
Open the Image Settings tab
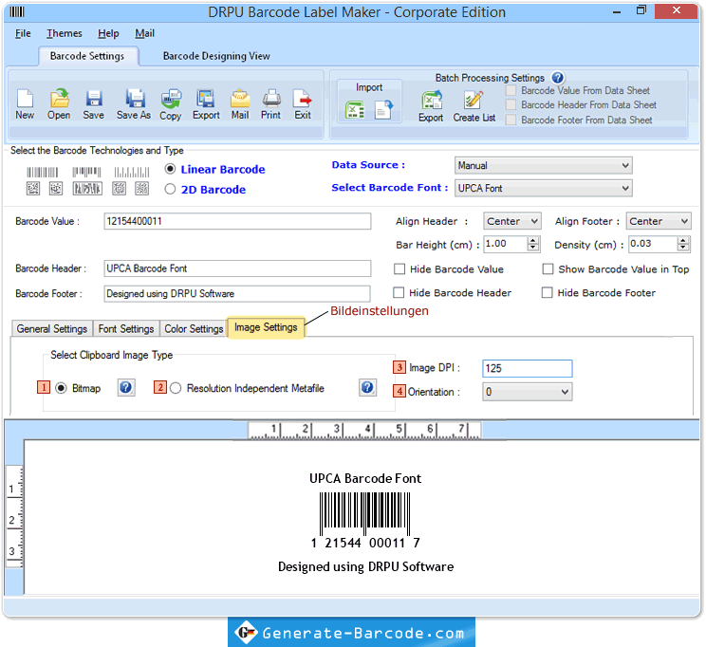click(x=266, y=327)
